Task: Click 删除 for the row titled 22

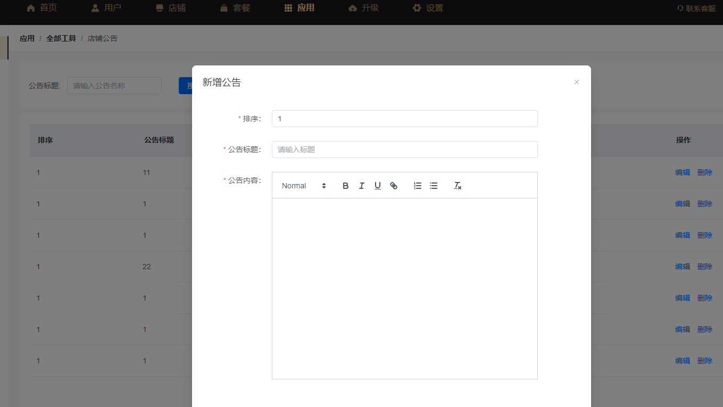Action: tap(705, 267)
